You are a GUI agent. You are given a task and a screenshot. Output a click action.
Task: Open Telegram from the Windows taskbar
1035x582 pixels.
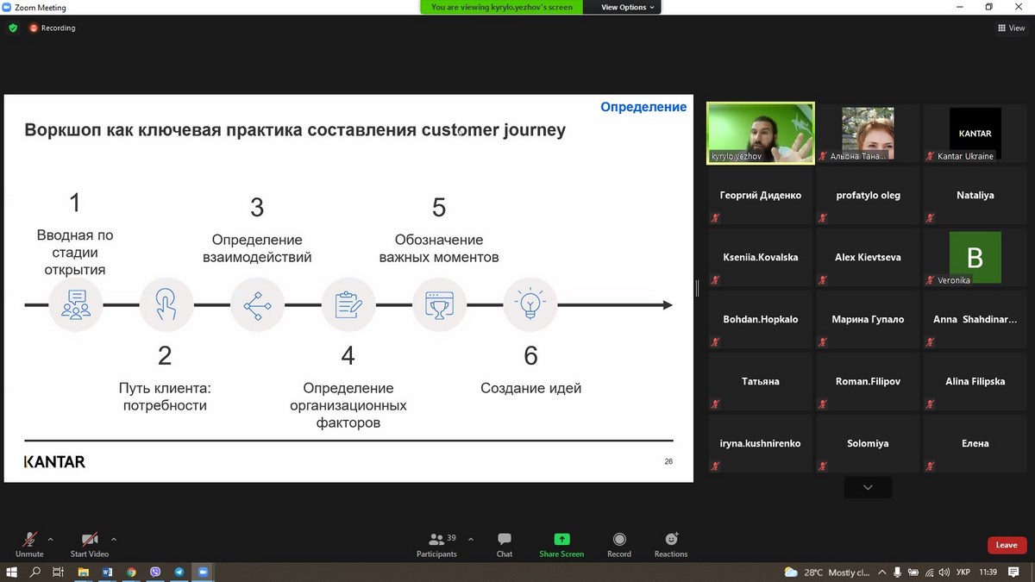[x=179, y=572]
